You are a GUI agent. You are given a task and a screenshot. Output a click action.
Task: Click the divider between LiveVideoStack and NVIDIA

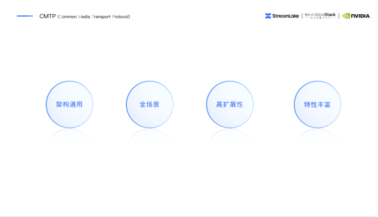click(339, 16)
